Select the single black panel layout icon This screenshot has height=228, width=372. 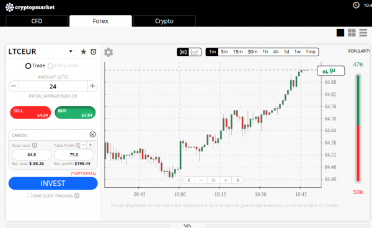pos(340,33)
